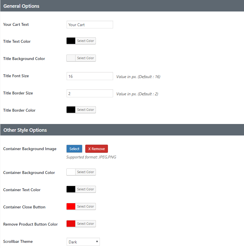Click Select Color for Container Close Button
The width and height of the screenshot is (244, 248).
[85, 206]
